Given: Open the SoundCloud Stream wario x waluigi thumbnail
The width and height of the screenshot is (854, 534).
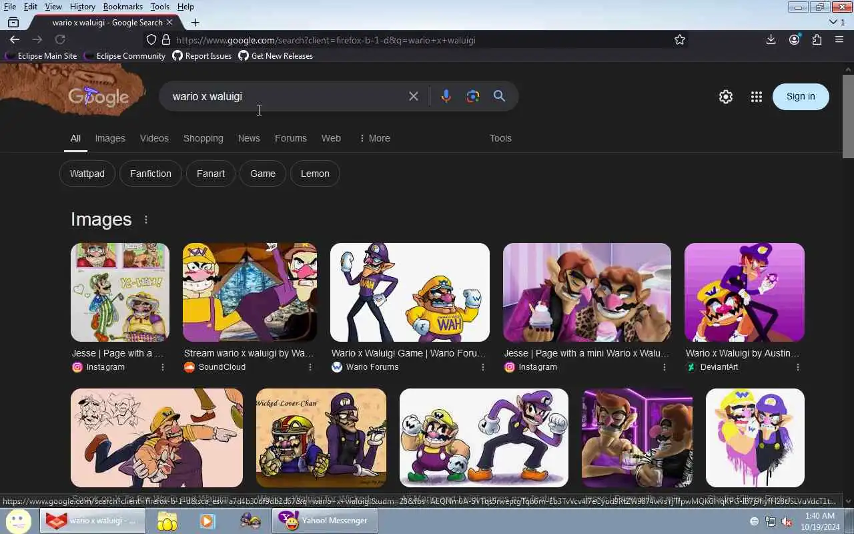Looking at the screenshot, I should click(250, 292).
